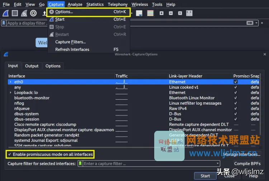Screen dimensions: 269x181
Task: Click the colorize packet list toolbar icon
Action: point(150,13)
